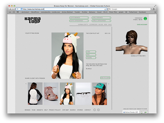Select the teal cap thumbnail
The image size is (164, 123).
(99, 94)
